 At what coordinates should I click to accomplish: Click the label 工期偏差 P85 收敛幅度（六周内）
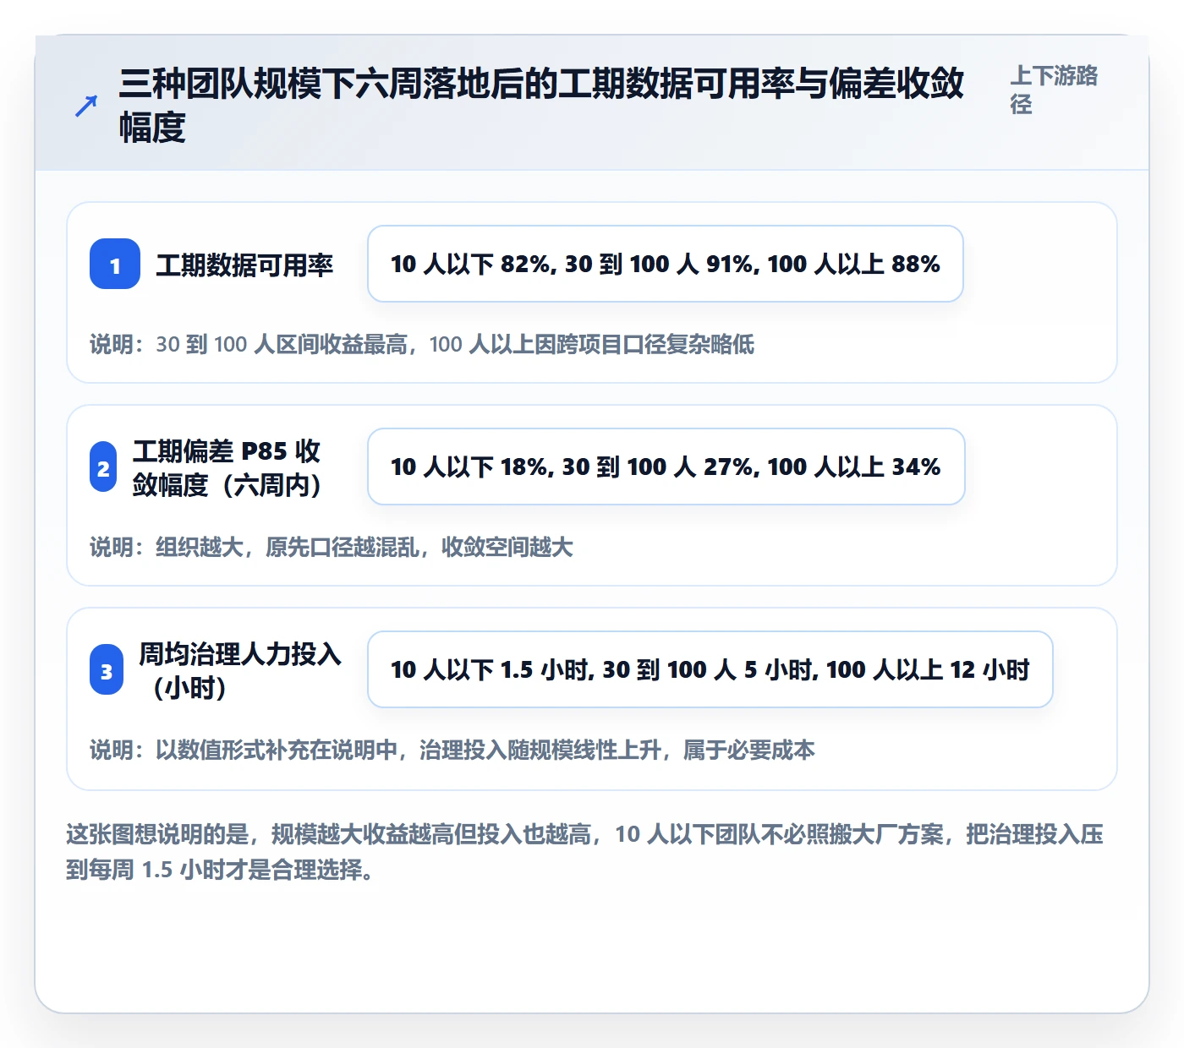click(227, 467)
